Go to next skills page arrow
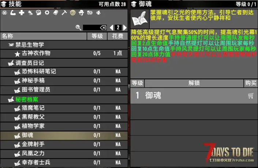Screen dimensions: 258x168 tap(125, 28)
